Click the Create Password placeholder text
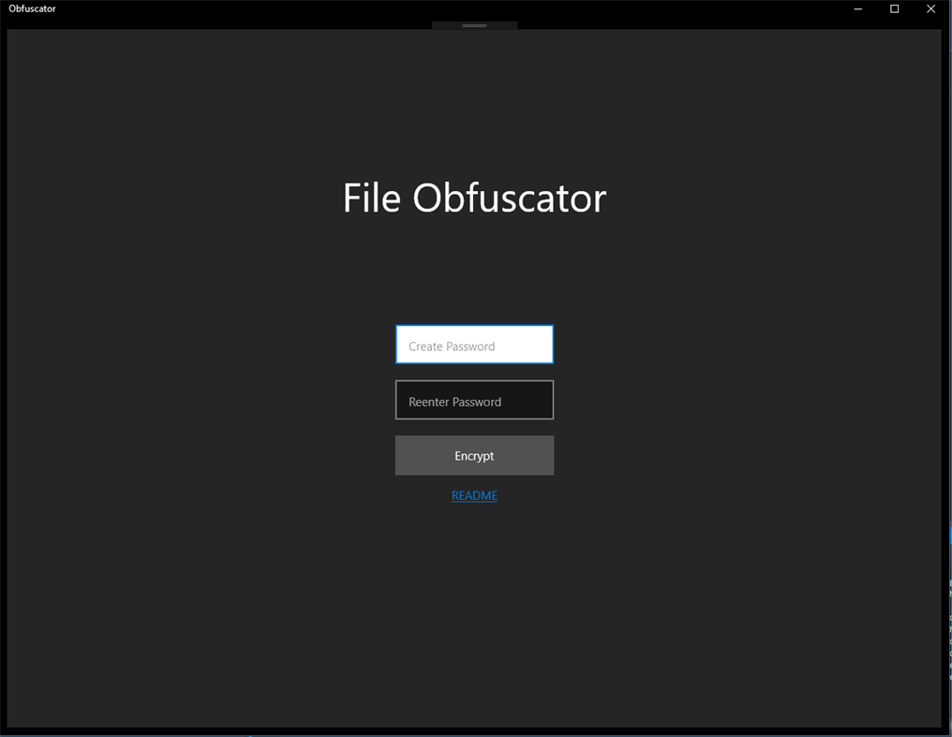 (451, 345)
